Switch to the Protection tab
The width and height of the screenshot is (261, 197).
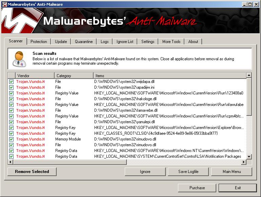[39, 42]
